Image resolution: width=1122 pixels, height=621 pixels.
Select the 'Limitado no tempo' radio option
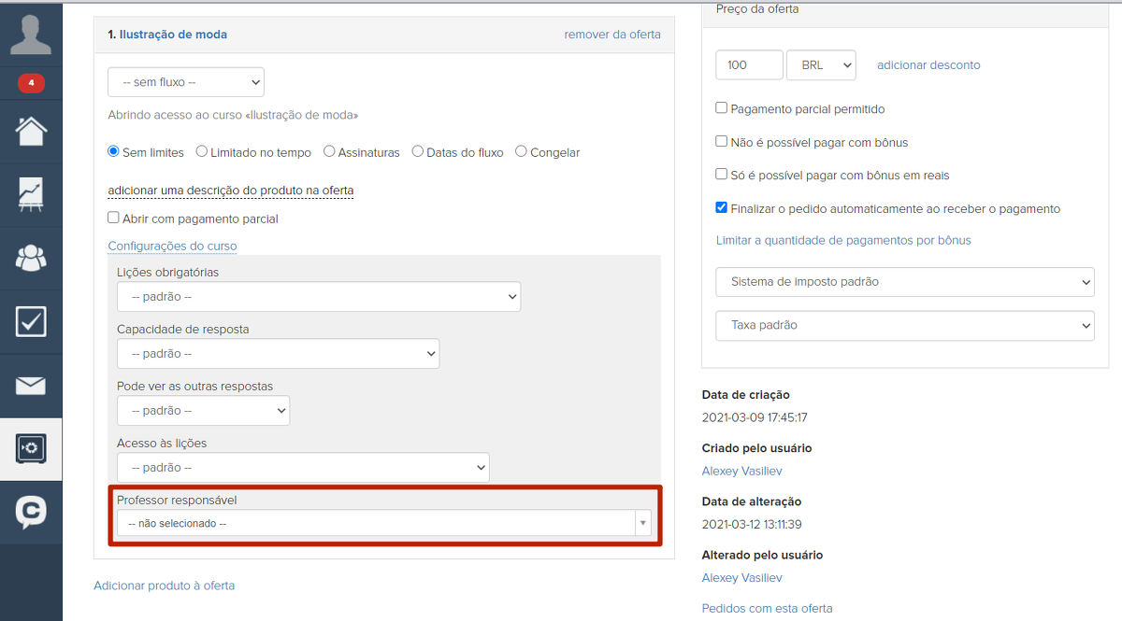[x=202, y=152]
